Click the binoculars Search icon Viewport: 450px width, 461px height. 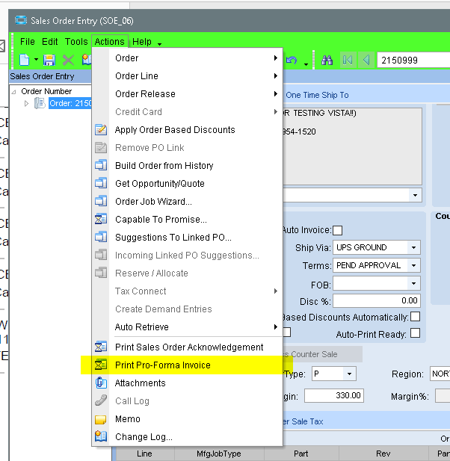pyautogui.click(x=327, y=61)
